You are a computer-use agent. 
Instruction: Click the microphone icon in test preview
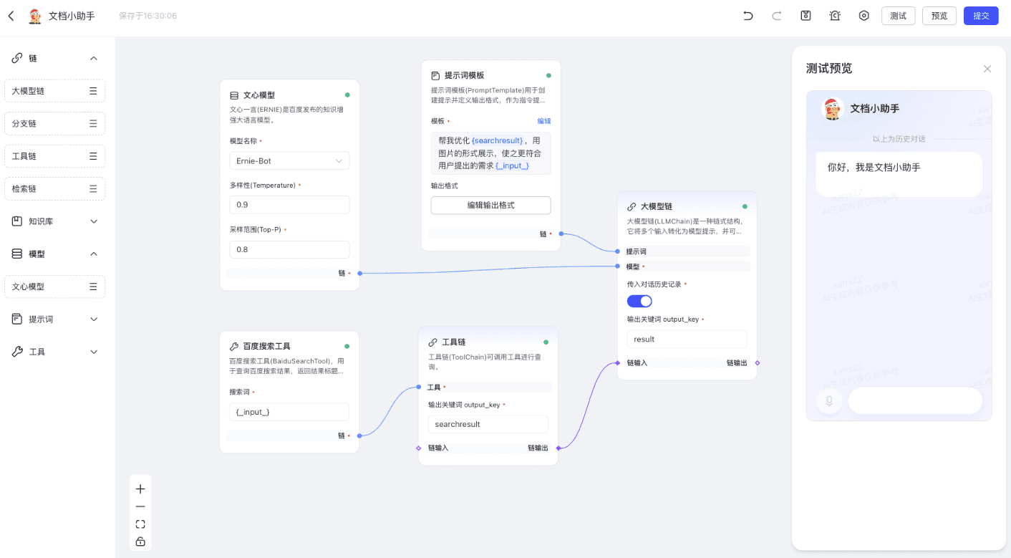pyautogui.click(x=829, y=401)
